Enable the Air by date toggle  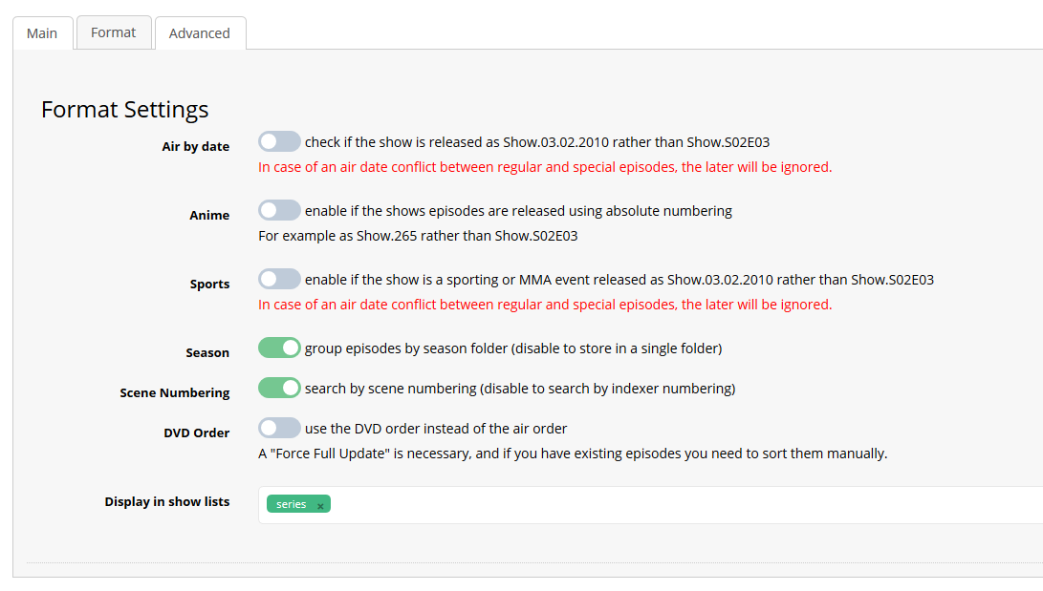click(x=278, y=140)
